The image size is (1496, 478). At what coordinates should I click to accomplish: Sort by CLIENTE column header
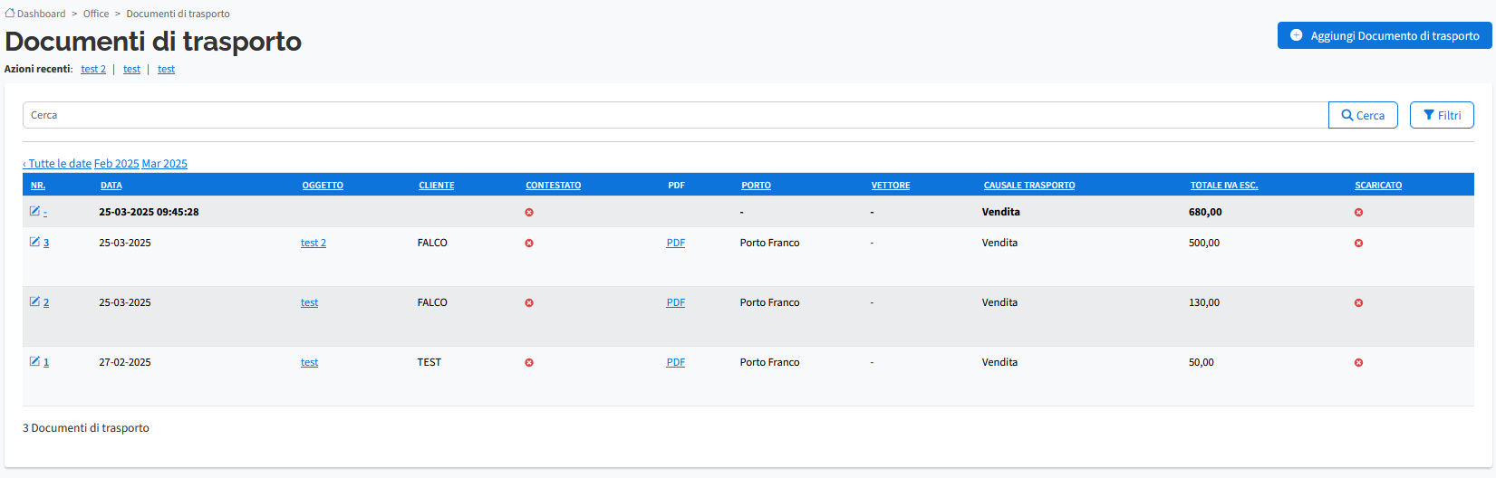(437, 186)
